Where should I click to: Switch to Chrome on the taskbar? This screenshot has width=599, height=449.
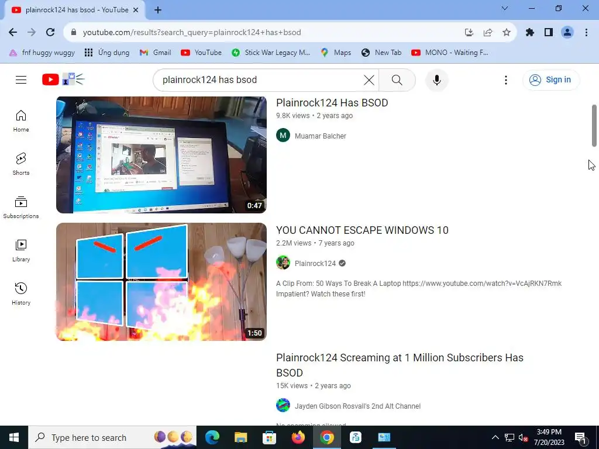coord(326,437)
